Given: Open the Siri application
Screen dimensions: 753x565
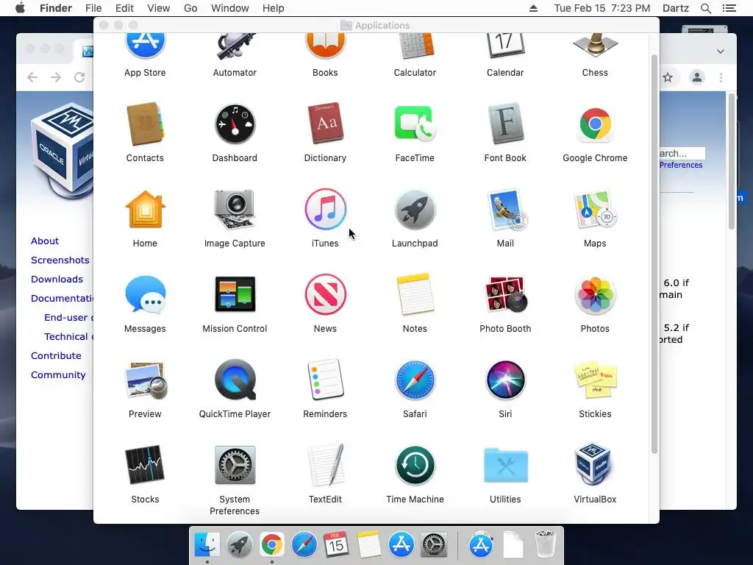Looking at the screenshot, I should (x=505, y=380).
